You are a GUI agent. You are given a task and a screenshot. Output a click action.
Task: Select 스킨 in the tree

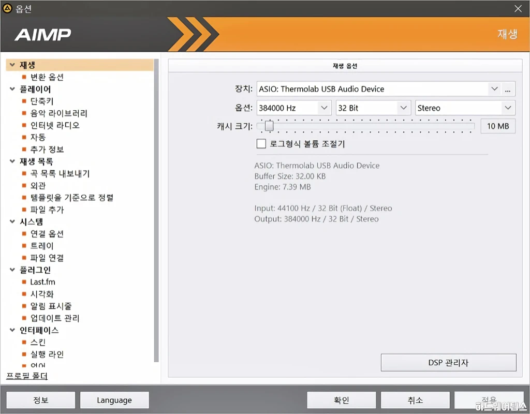(38, 343)
